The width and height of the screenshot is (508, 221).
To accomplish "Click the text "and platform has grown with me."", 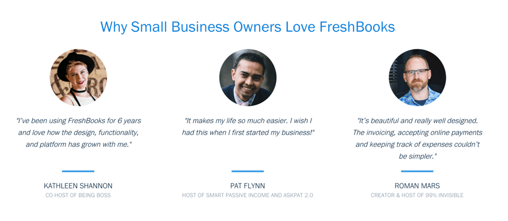I will click(x=79, y=144).
